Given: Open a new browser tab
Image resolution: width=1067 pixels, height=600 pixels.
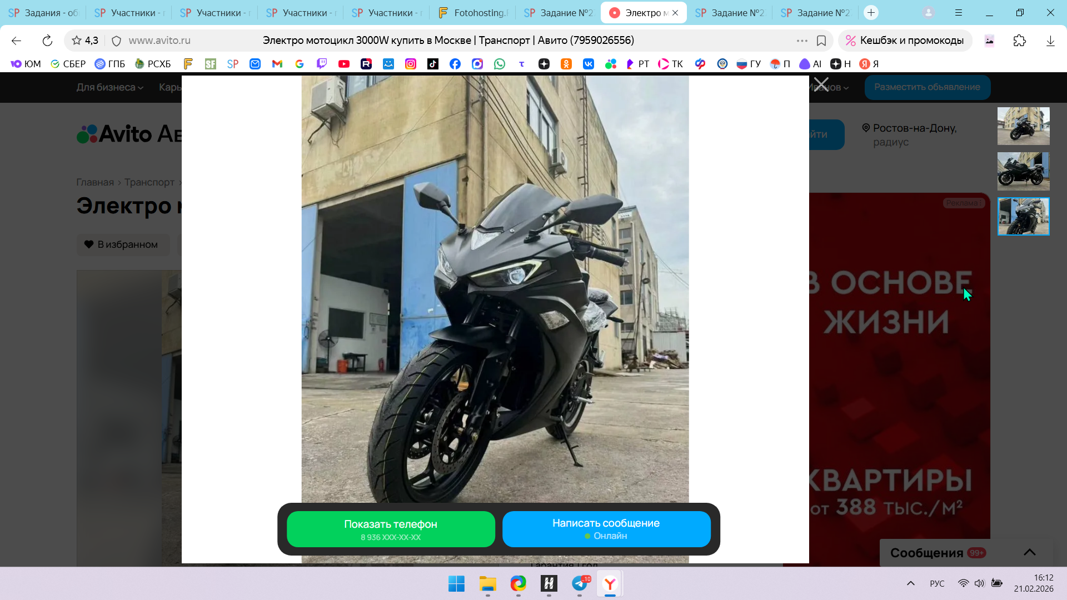Looking at the screenshot, I should tap(871, 12).
